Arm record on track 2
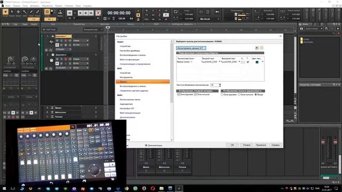This screenshot has width=342, height=192. click(66, 59)
